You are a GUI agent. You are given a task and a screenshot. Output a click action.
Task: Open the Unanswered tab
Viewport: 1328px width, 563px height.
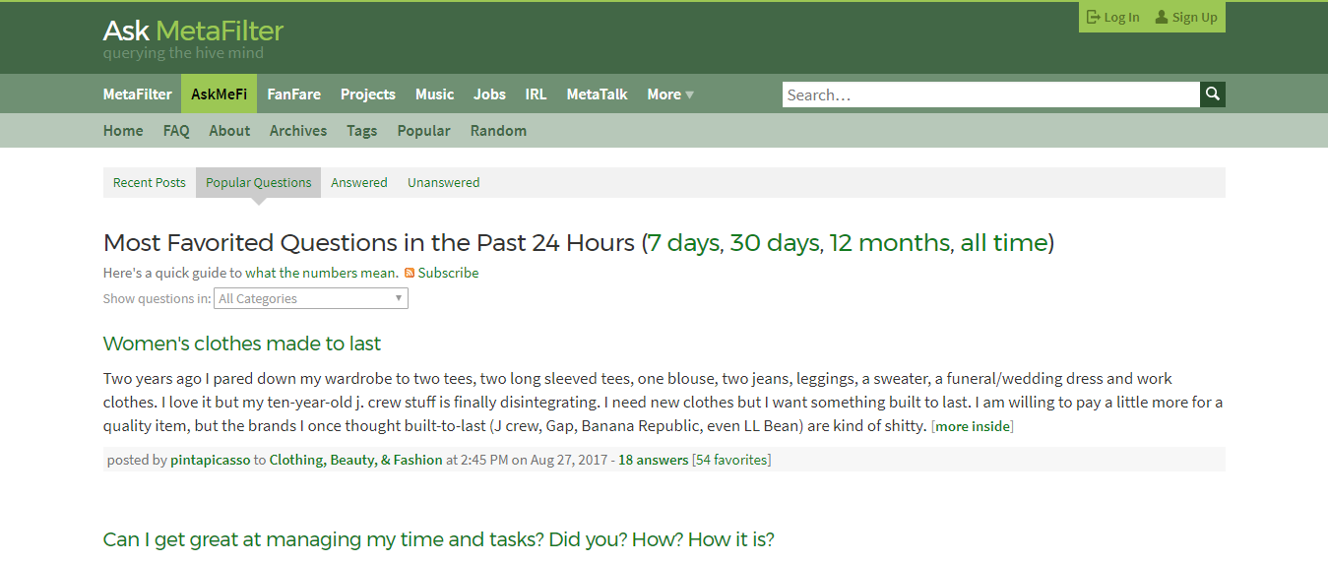click(x=444, y=182)
